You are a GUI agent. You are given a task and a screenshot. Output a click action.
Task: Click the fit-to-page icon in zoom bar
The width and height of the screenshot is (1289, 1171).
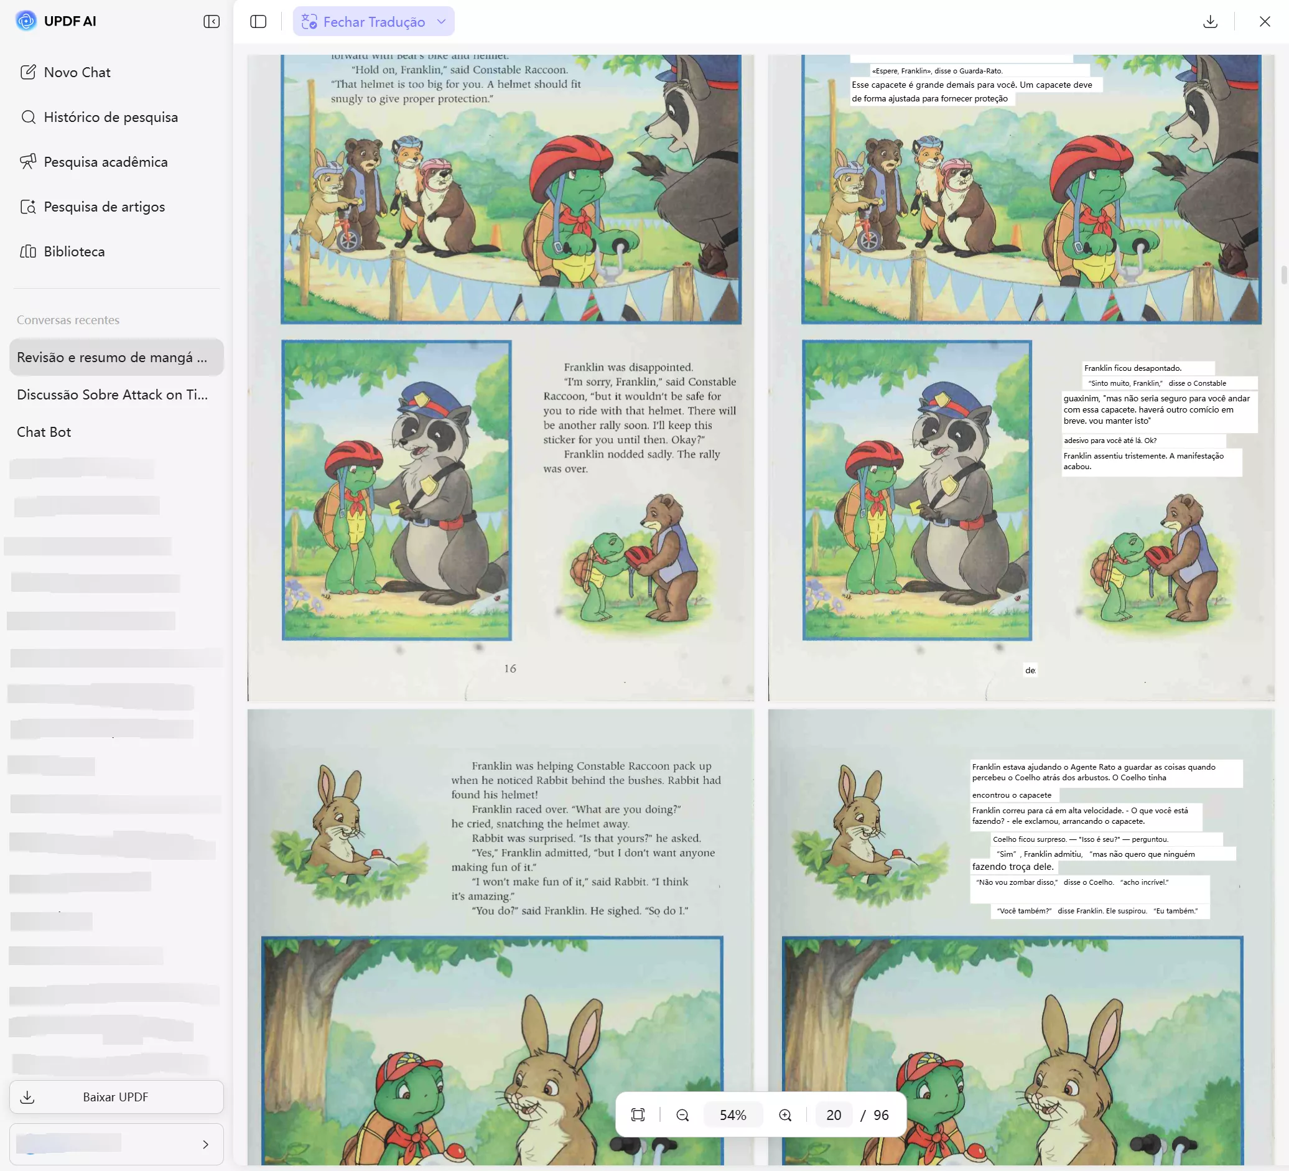point(638,1115)
